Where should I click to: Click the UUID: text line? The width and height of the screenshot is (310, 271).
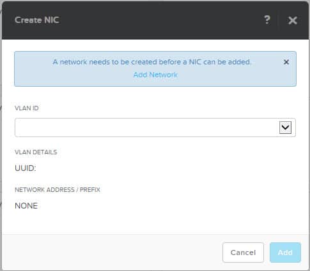click(26, 168)
